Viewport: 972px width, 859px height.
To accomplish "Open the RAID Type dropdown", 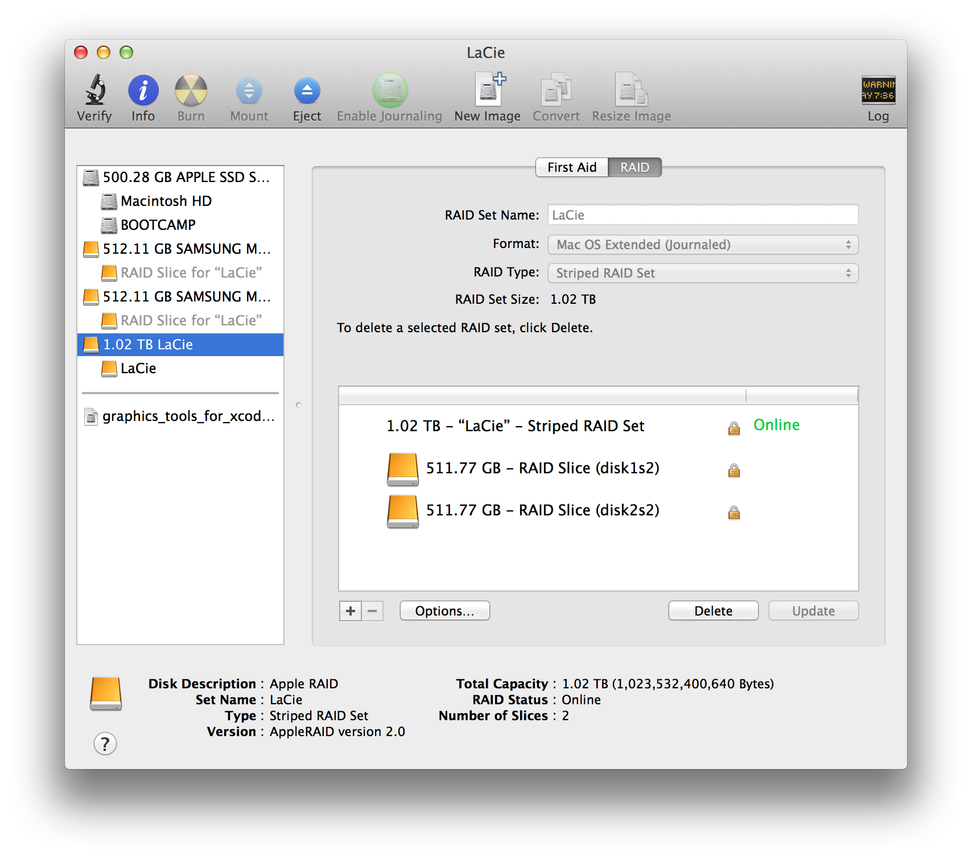I will coord(703,273).
